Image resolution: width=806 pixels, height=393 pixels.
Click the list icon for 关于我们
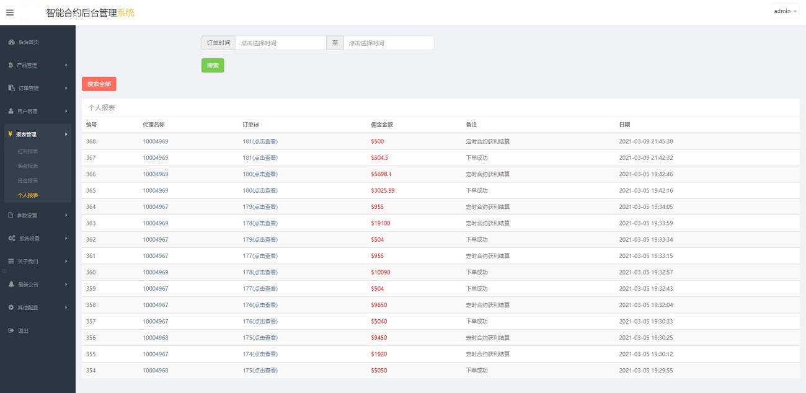11,261
